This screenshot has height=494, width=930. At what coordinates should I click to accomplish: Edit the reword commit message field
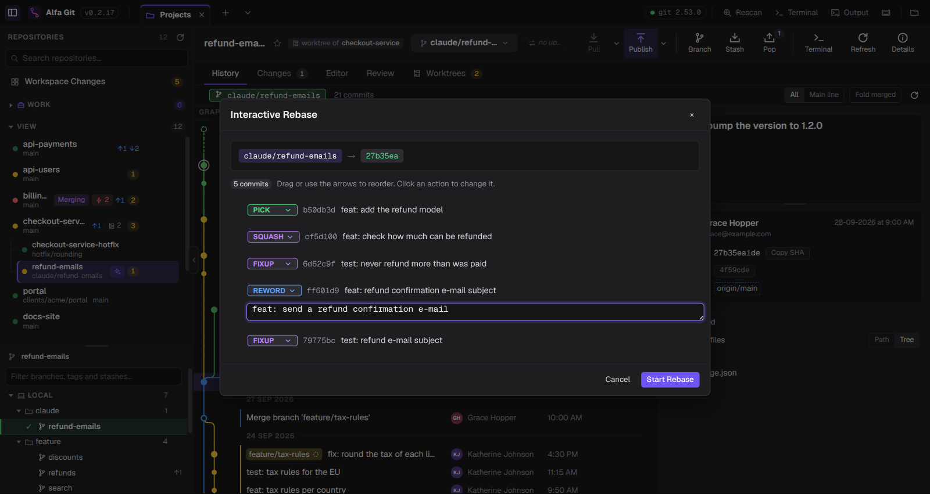click(x=475, y=312)
